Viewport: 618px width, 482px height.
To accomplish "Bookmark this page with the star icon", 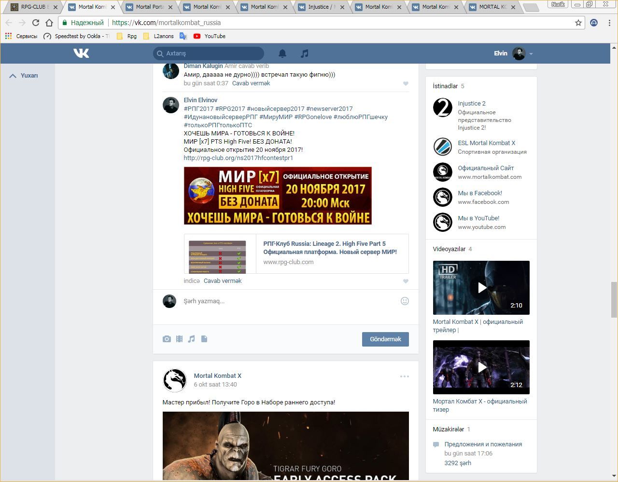I will click(x=578, y=23).
